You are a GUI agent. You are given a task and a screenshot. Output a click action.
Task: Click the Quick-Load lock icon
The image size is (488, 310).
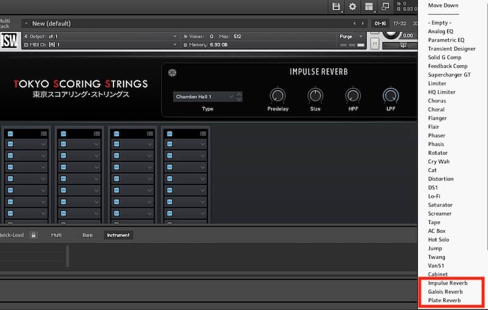pos(34,235)
